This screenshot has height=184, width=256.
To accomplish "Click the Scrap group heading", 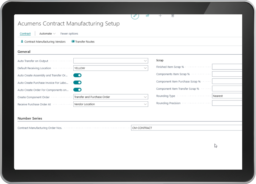I will 160,60.
